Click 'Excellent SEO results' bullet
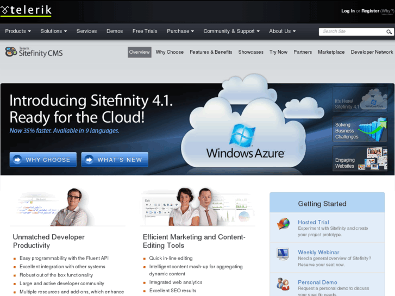This screenshot has width=395, height=296. coord(173,291)
